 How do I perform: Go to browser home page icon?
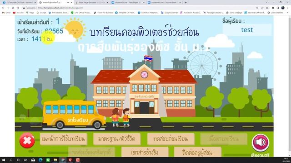coord(18,8)
